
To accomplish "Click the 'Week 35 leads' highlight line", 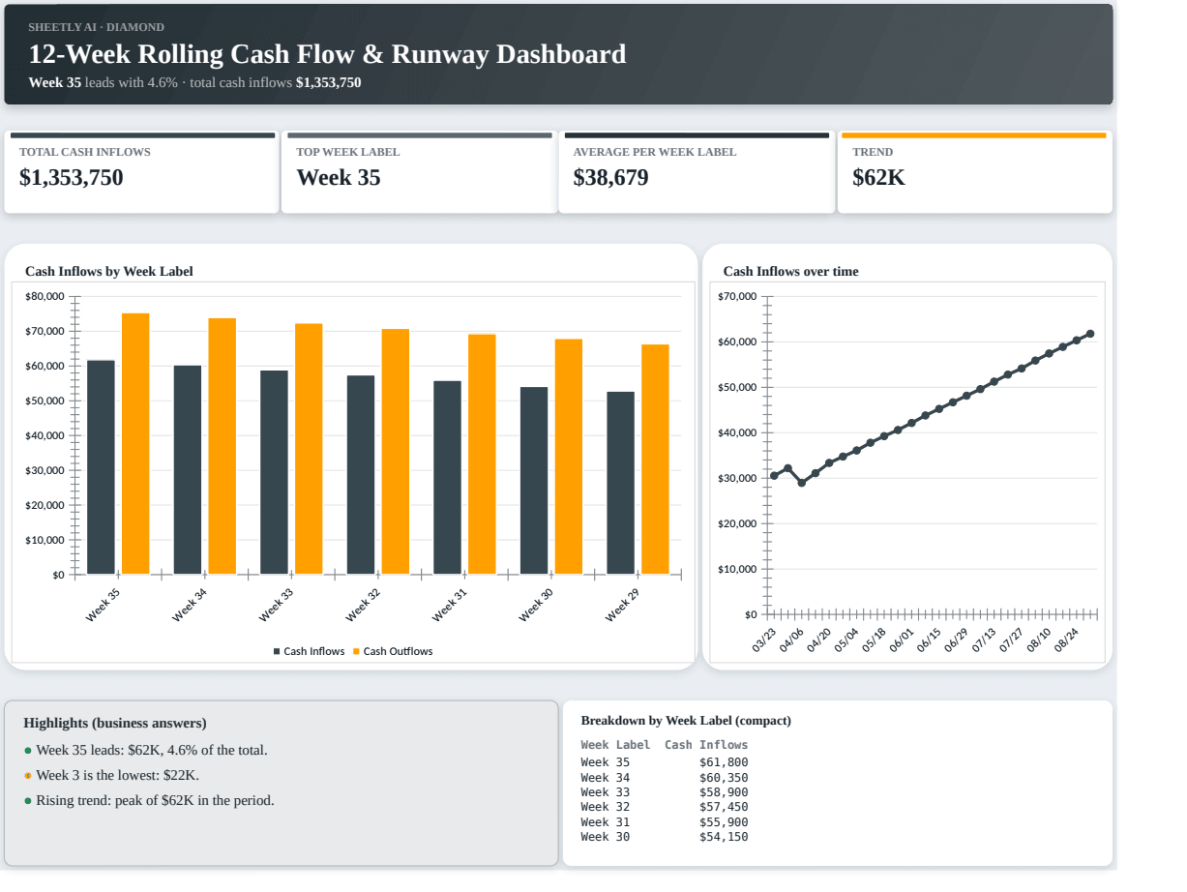I will tap(152, 750).
